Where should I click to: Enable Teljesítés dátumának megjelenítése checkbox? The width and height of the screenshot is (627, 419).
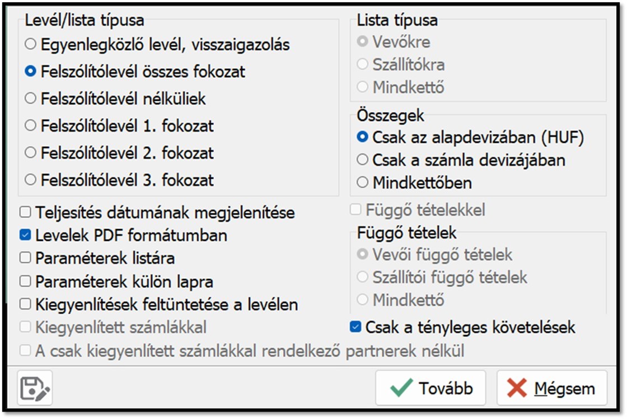click(25, 212)
